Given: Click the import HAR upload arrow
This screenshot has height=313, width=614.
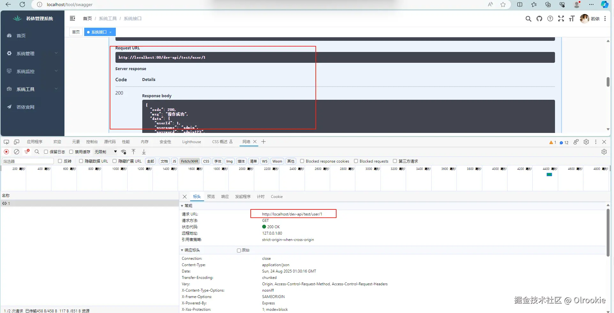Looking at the screenshot, I should 134,152.
